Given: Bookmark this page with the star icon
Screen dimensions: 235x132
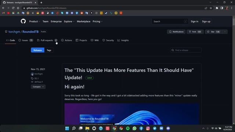Looking at the screenshot, I should coord(211,8).
